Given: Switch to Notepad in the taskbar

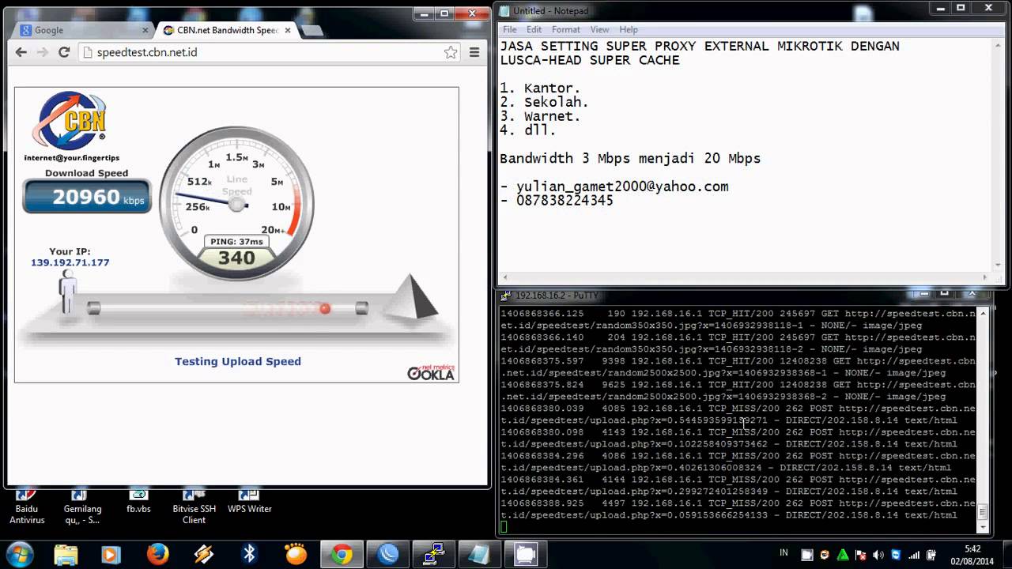Looking at the screenshot, I should 479,554.
